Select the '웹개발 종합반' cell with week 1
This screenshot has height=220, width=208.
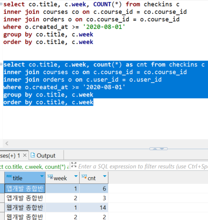click(25, 207)
